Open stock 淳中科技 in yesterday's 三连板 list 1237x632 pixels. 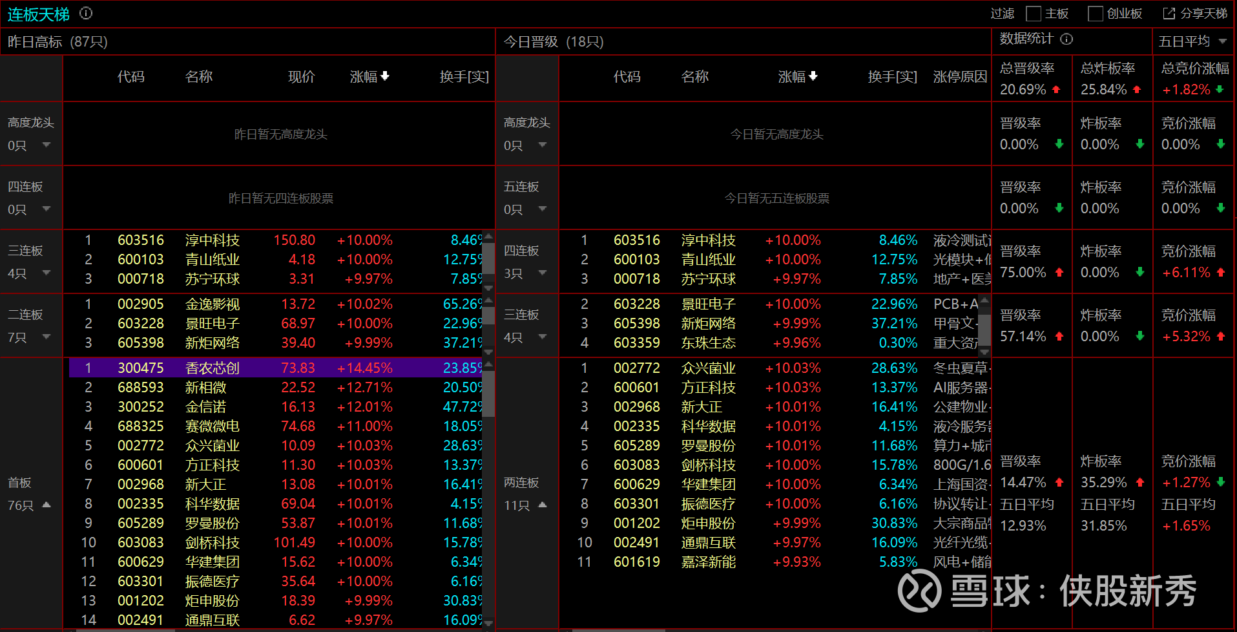click(x=212, y=240)
